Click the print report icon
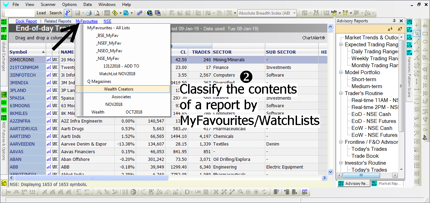Image resolution: width=430 pixels, height=203 pixels. point(89,13)
